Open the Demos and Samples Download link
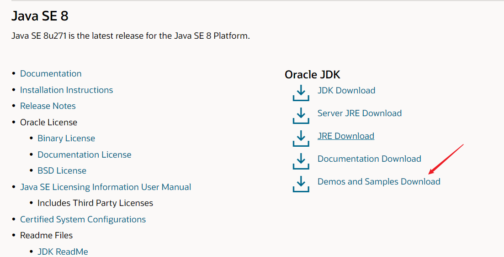This screenshot has width=504, height=257. (379, 181)
